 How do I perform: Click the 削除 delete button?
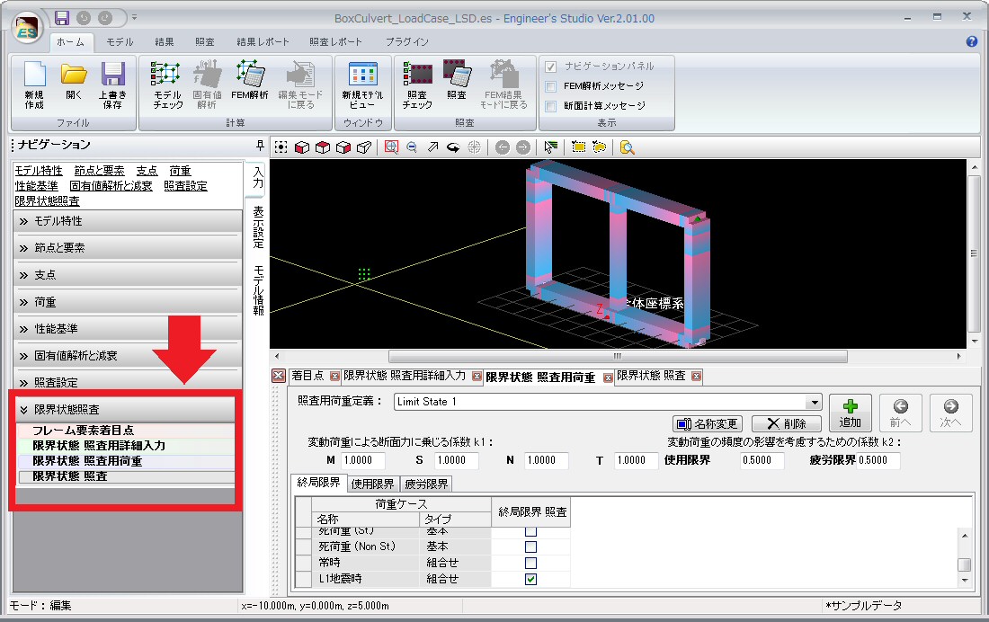(x=787, y=424)
